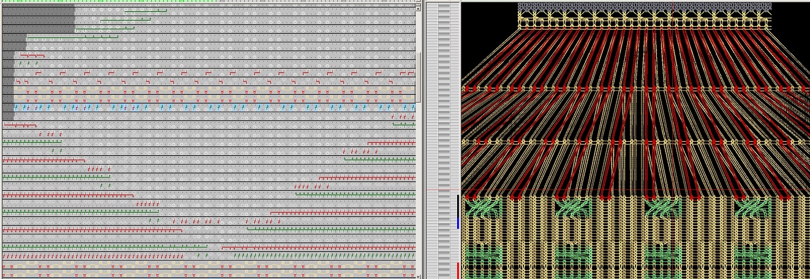This screenshot has height=279, width=810.
Task: Click the vertical scrollbar thumb in technical view
Action: (418, 77)
